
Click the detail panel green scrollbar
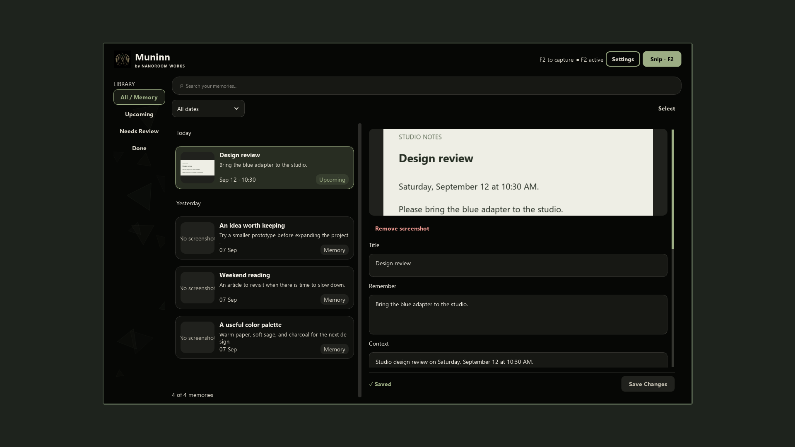click(672, 189)
